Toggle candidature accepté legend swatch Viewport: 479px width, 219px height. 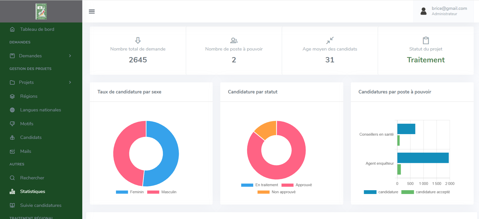408,192
